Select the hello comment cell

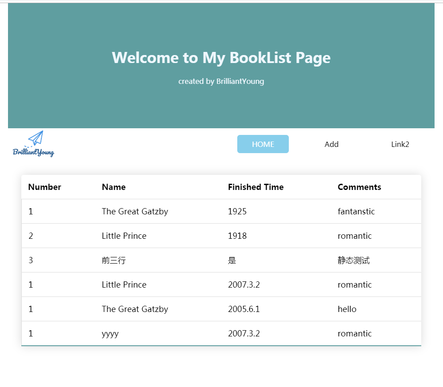tap(347, 309)
